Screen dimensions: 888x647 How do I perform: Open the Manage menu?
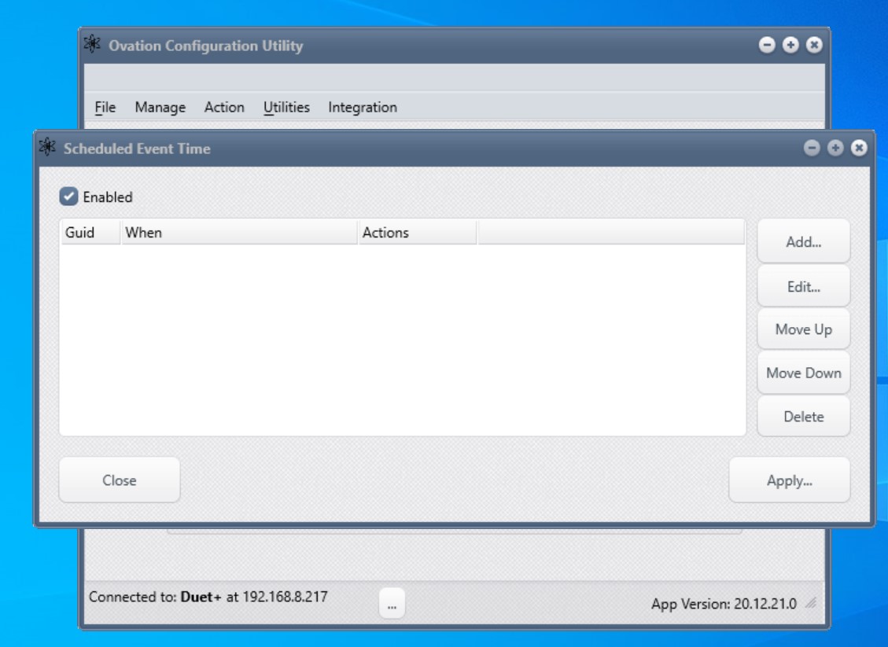(x=160, y=107)
